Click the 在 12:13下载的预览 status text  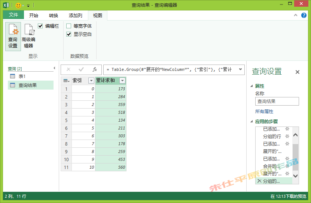(288, 196)
